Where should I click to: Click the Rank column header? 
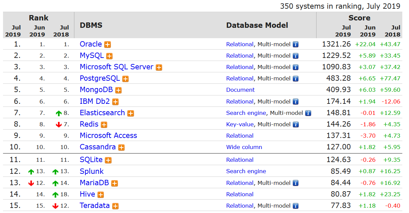[39, 18]
